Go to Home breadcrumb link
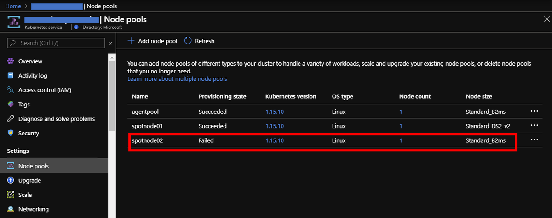The image size is (552, 218). (13, 6)
